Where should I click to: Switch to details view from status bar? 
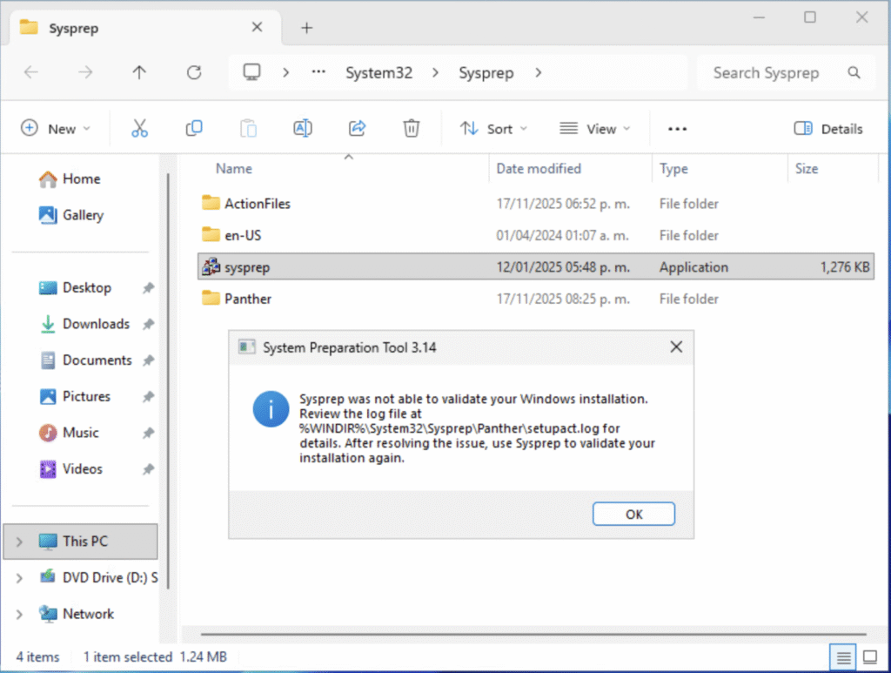[841, 656]
